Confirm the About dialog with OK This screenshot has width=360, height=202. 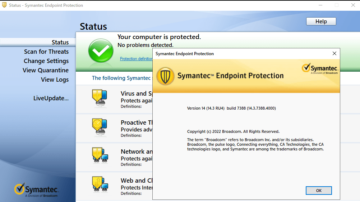tap(319, 191)
